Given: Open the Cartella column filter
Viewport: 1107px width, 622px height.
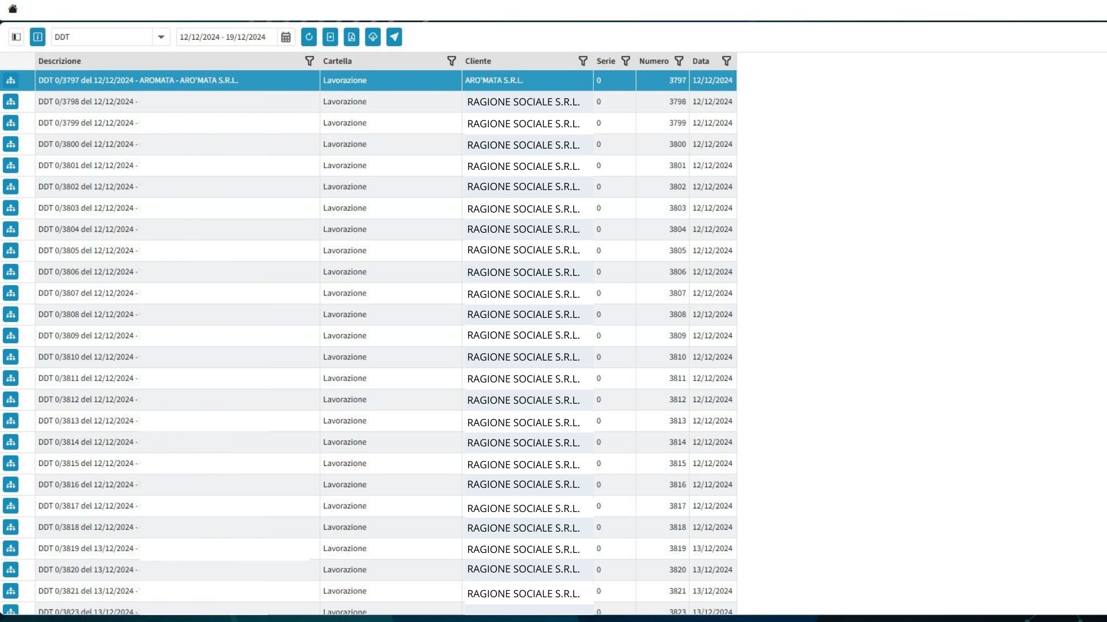Looking at the screenshot, I should (451, 61).
